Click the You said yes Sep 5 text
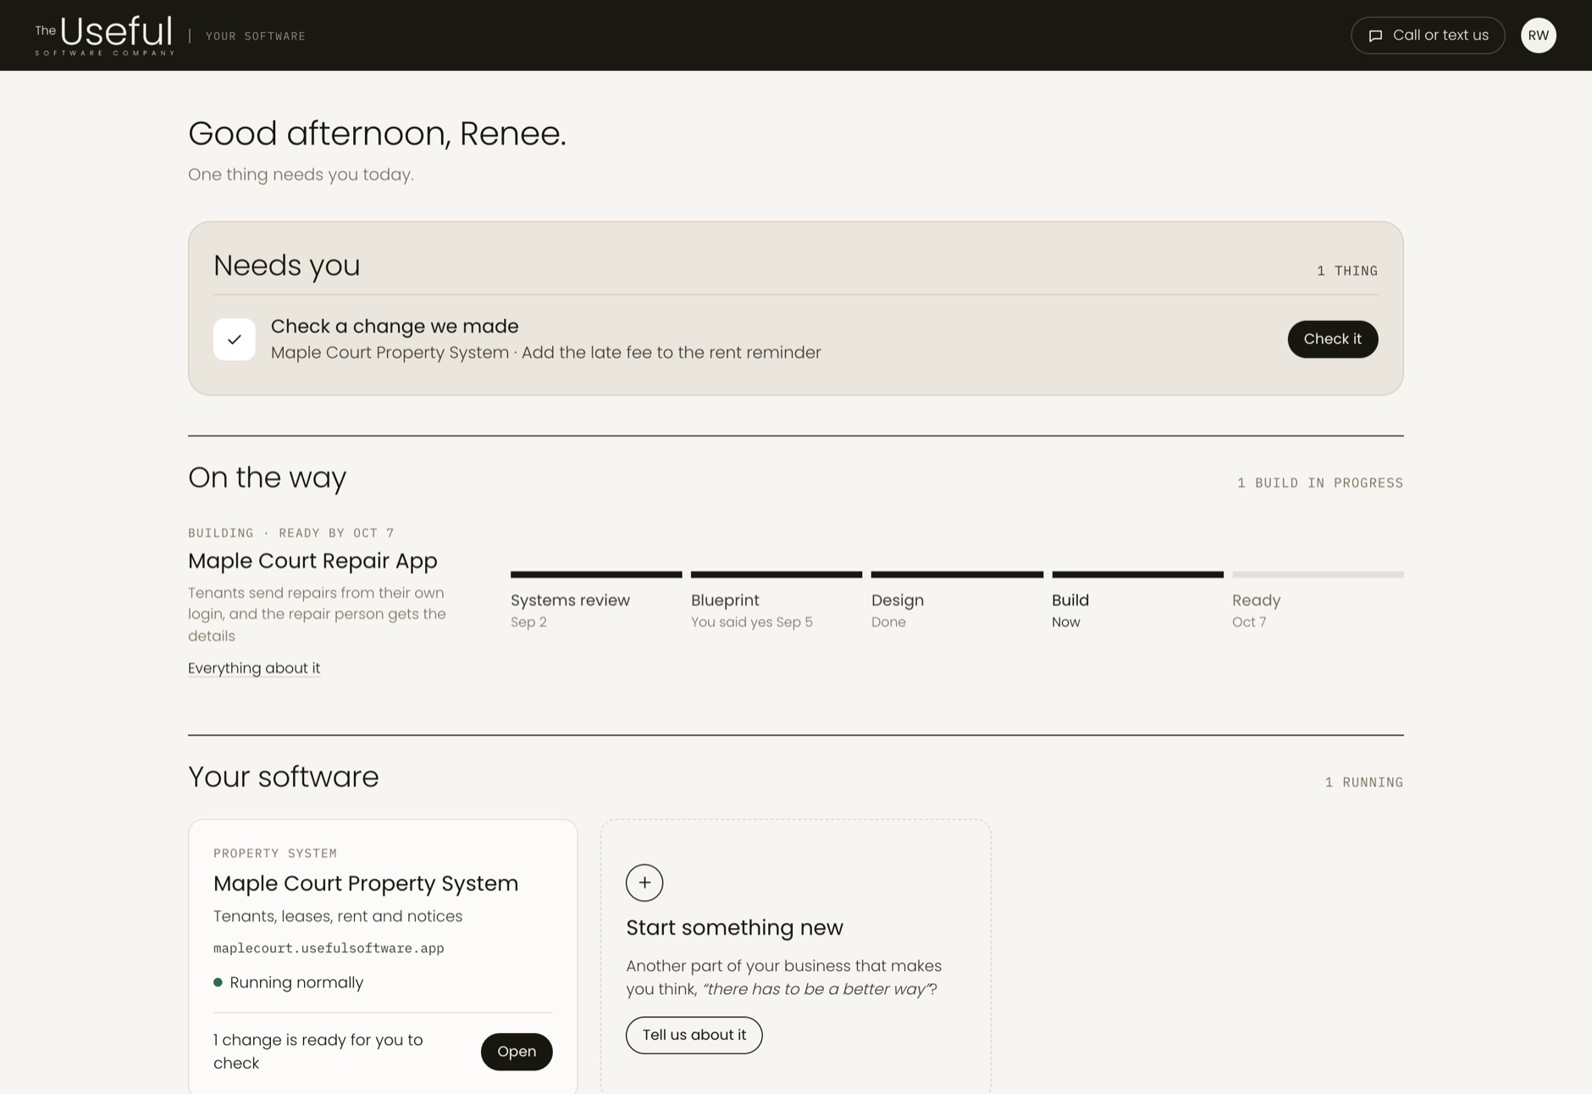Viewport: 1592px width, 1094px height. [x=752, y=622]
